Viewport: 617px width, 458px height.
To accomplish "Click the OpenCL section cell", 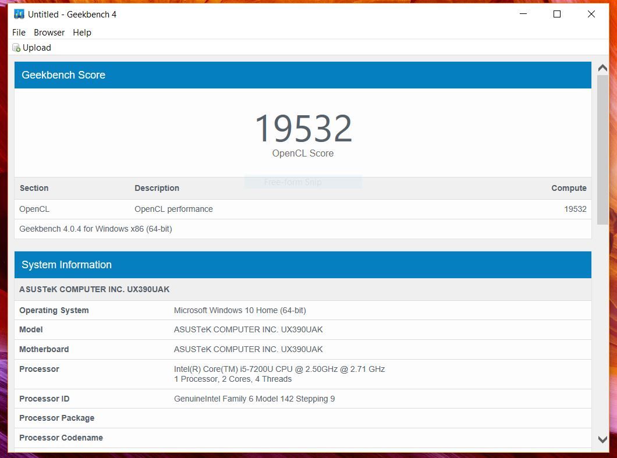I will click(x=34, y=210).
